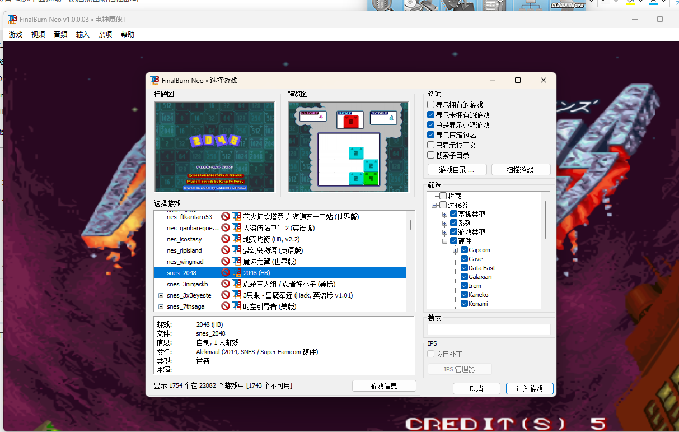Click unavailable icon on snes_3x3eyeste row

click(226, 295)
